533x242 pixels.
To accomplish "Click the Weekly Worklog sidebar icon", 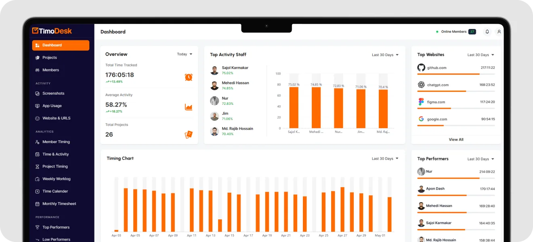I will (37, 179).
